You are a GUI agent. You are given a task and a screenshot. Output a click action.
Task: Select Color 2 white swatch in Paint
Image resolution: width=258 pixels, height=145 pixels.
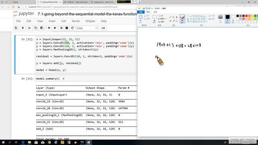[233, 19]
